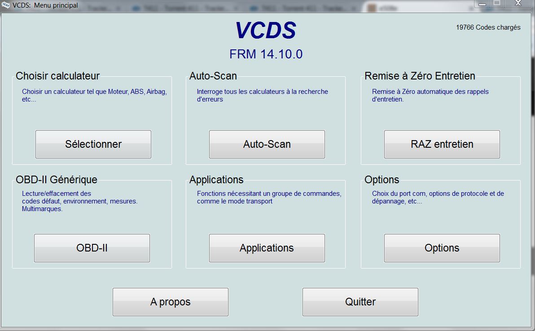Maximize the VCDS window
The image size is (535, 331).
click(x=497, y=4)
